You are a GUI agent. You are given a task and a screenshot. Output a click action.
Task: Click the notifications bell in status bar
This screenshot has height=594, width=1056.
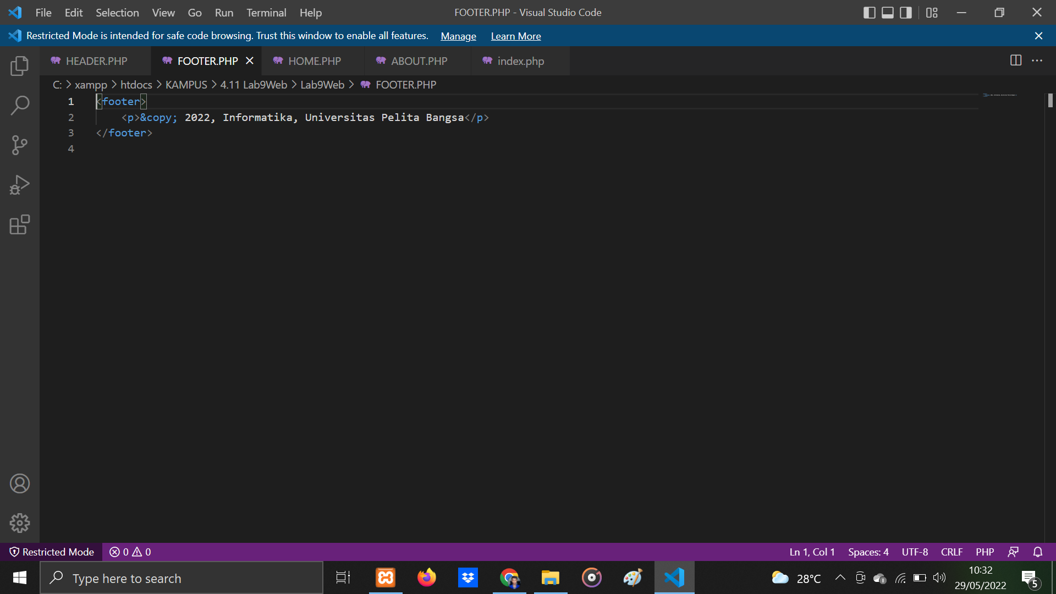coord(1038,552)
